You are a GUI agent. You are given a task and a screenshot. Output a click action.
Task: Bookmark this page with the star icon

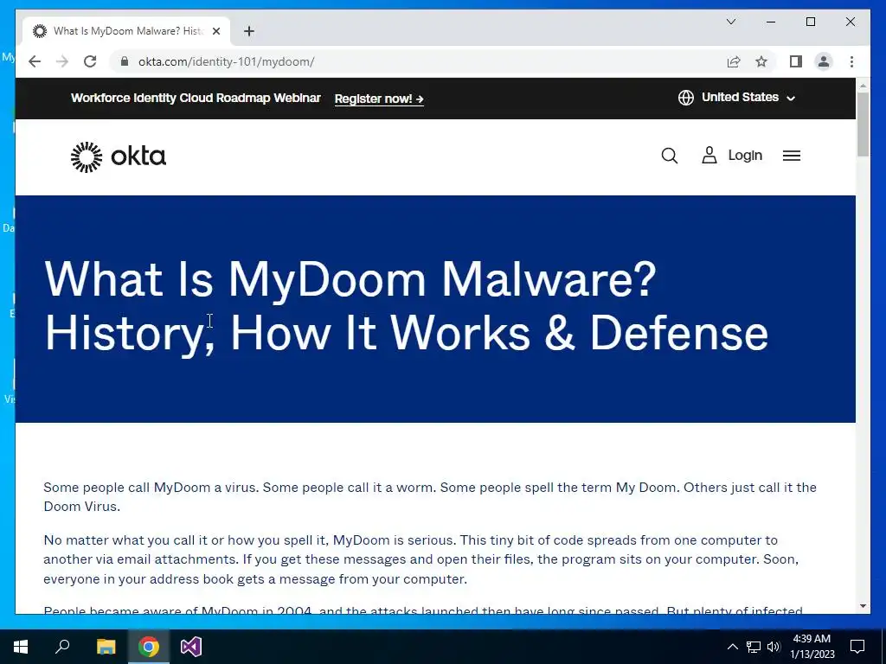pos(761,61)
